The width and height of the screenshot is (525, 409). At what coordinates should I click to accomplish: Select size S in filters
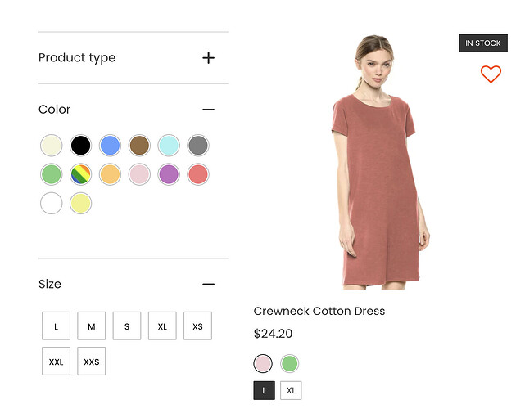pos(127,326)
